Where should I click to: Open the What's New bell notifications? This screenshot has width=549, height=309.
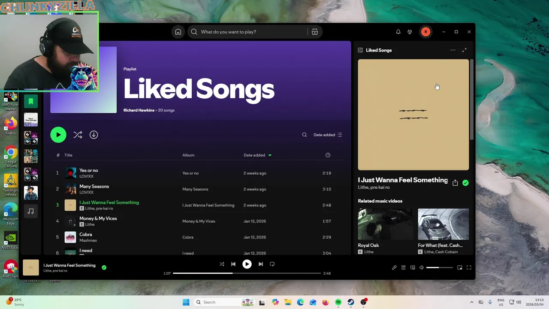pos(398,32)
